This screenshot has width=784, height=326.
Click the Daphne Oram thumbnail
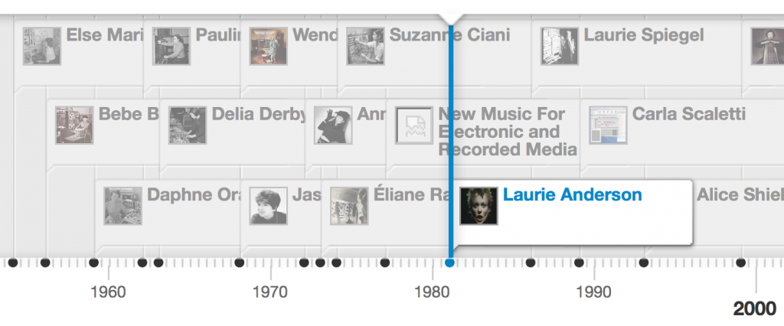tap(123, 205)
